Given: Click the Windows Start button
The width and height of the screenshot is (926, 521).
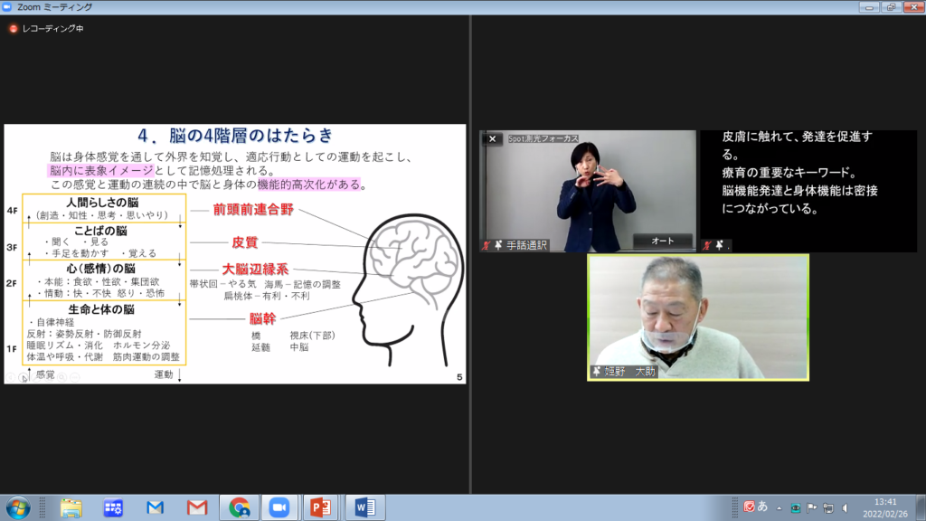Looking at the screenshot, I should [18, 507].
